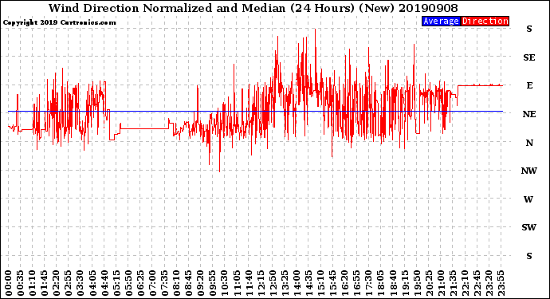Click the 16:55 time label
The width and height of the screenshot is (550, 299).
pyautogui.click(x=357, y=283)
